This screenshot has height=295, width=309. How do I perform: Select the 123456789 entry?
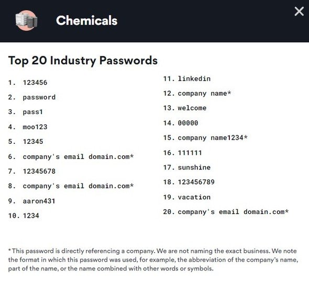[x=196, y=182]
